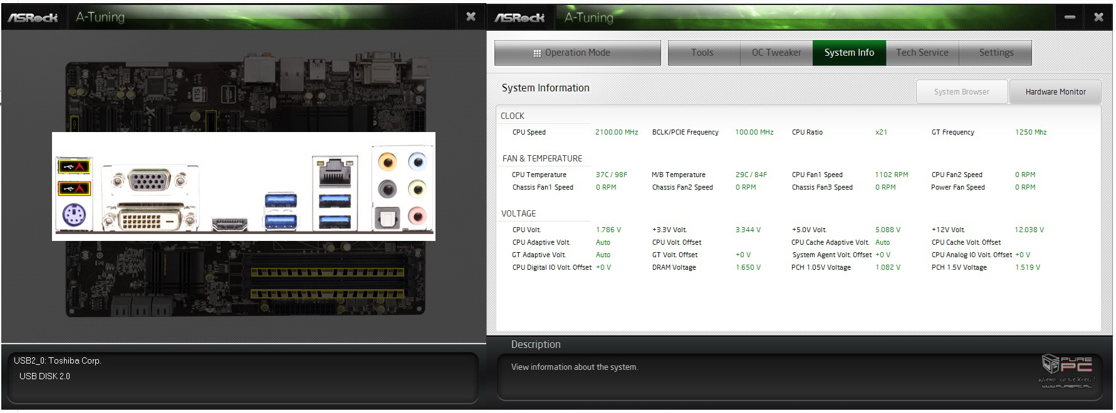The width and height of the screenshot is (1116, 413).
Task: Click the PCH 1.05V Voltage value 1.082 V
Action: coord(888,267)
